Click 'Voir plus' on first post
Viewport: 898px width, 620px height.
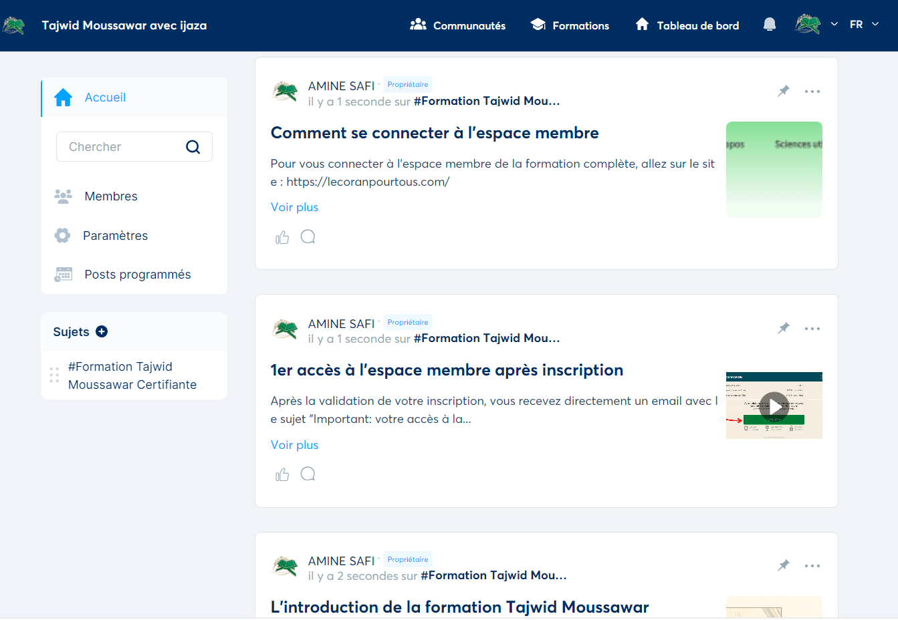[294, 207]
